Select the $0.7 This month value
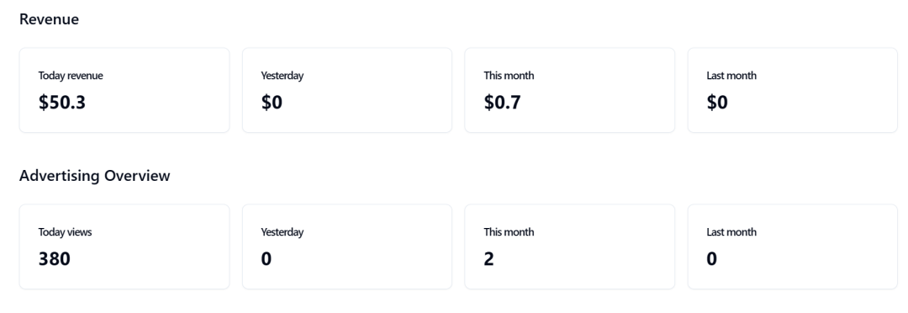The height and width of the screenshot is (313, 908). (x=502, y=103)
